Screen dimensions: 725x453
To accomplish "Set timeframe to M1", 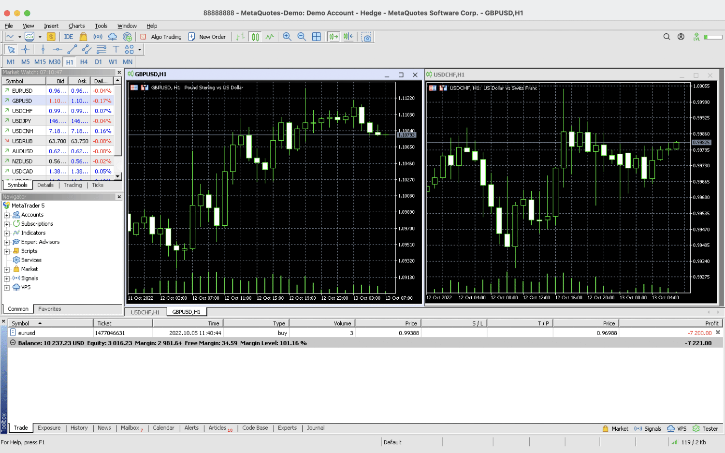I will tap(11, 62).
